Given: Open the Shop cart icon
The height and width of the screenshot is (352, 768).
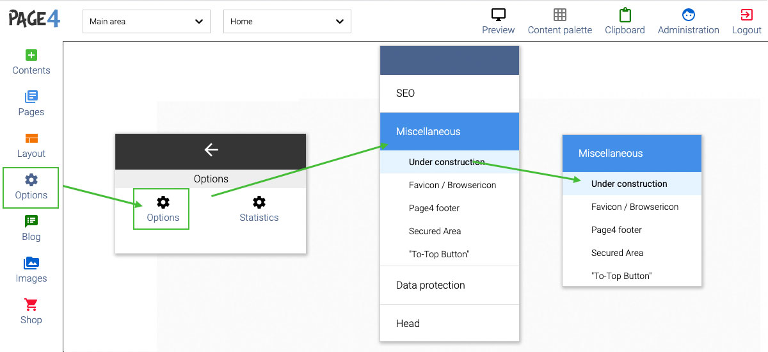Looking at the screenshot, I should tap(31, 304).
